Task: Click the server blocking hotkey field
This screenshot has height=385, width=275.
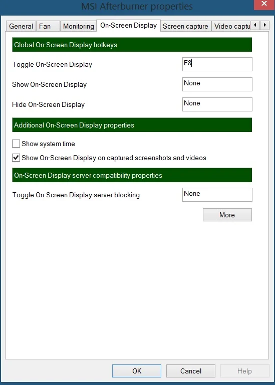Action: [217, 195]
